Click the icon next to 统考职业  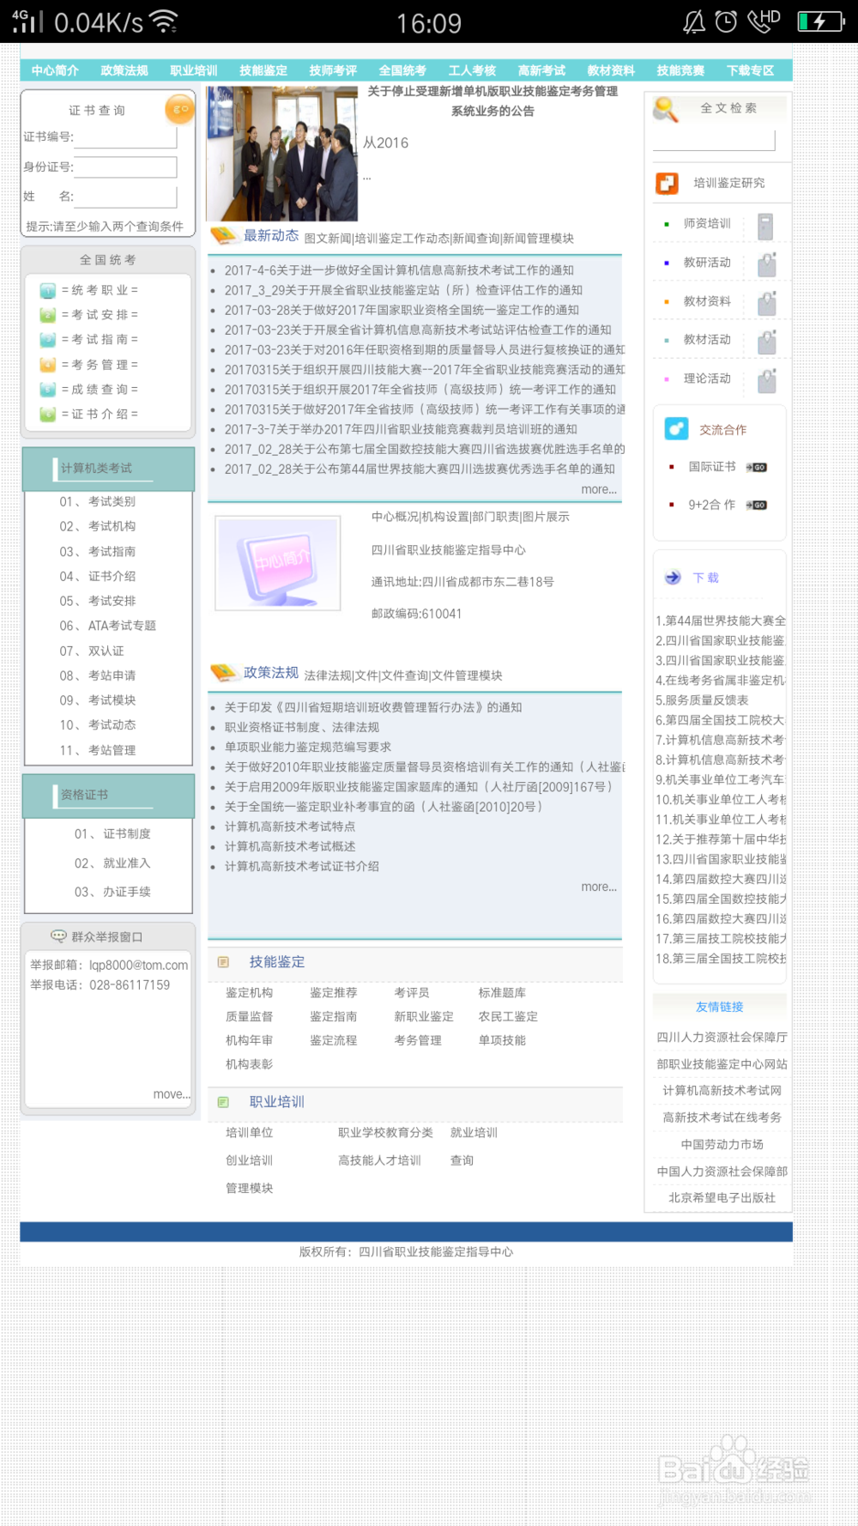click(48, 290)
